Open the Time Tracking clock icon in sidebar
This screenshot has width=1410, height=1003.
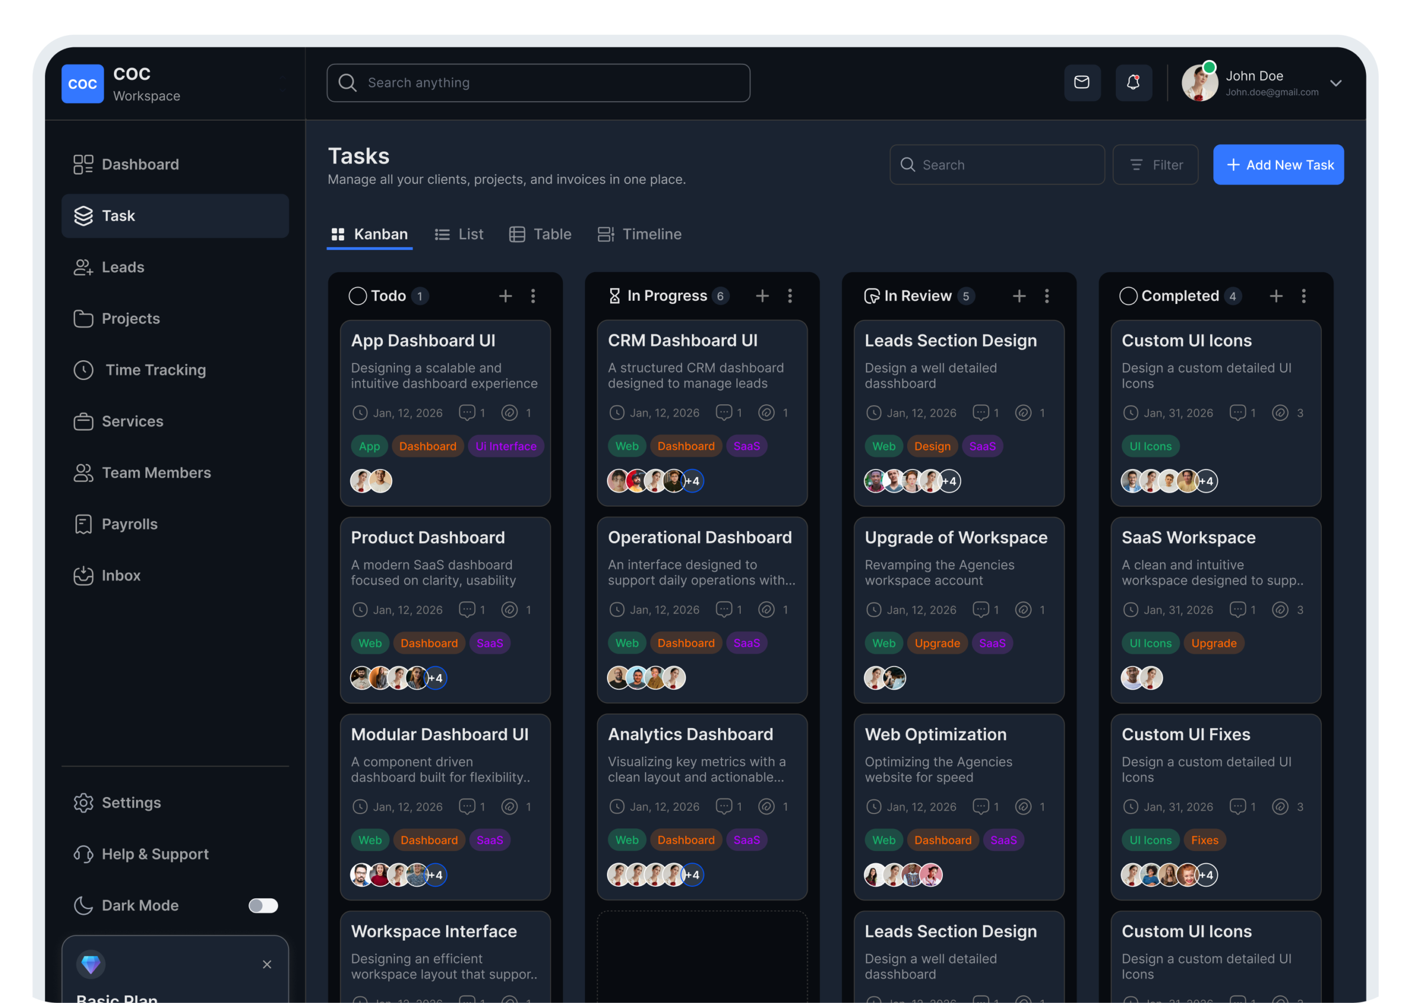[x=83, y=370]
